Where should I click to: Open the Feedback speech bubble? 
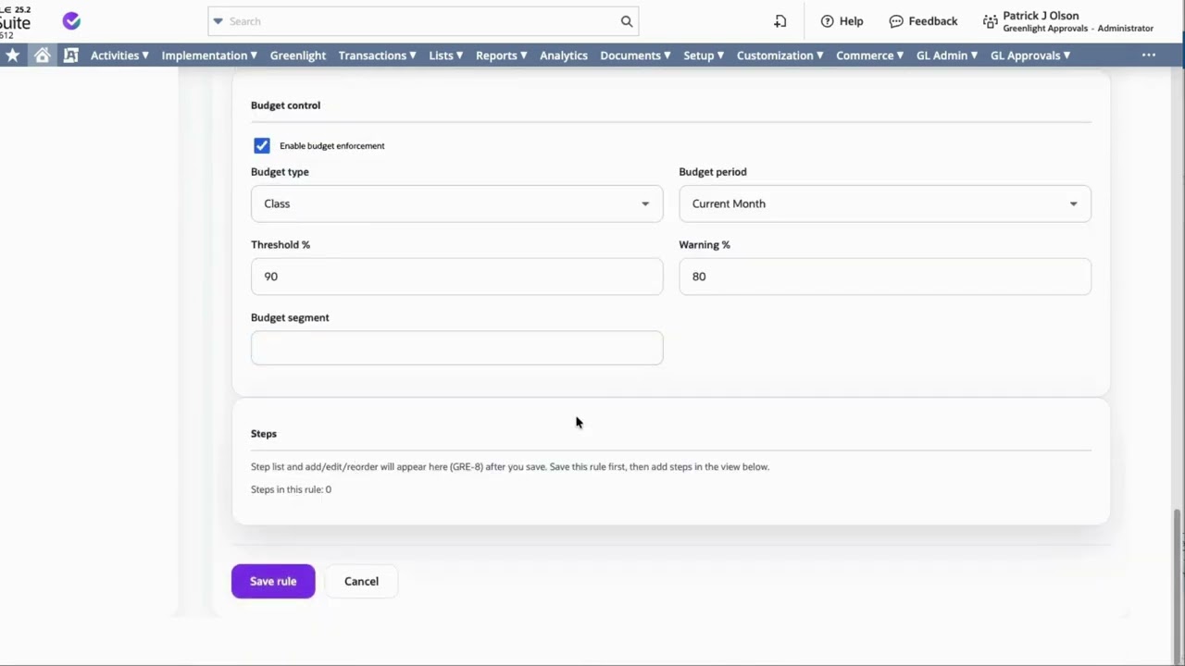point(896,21)
